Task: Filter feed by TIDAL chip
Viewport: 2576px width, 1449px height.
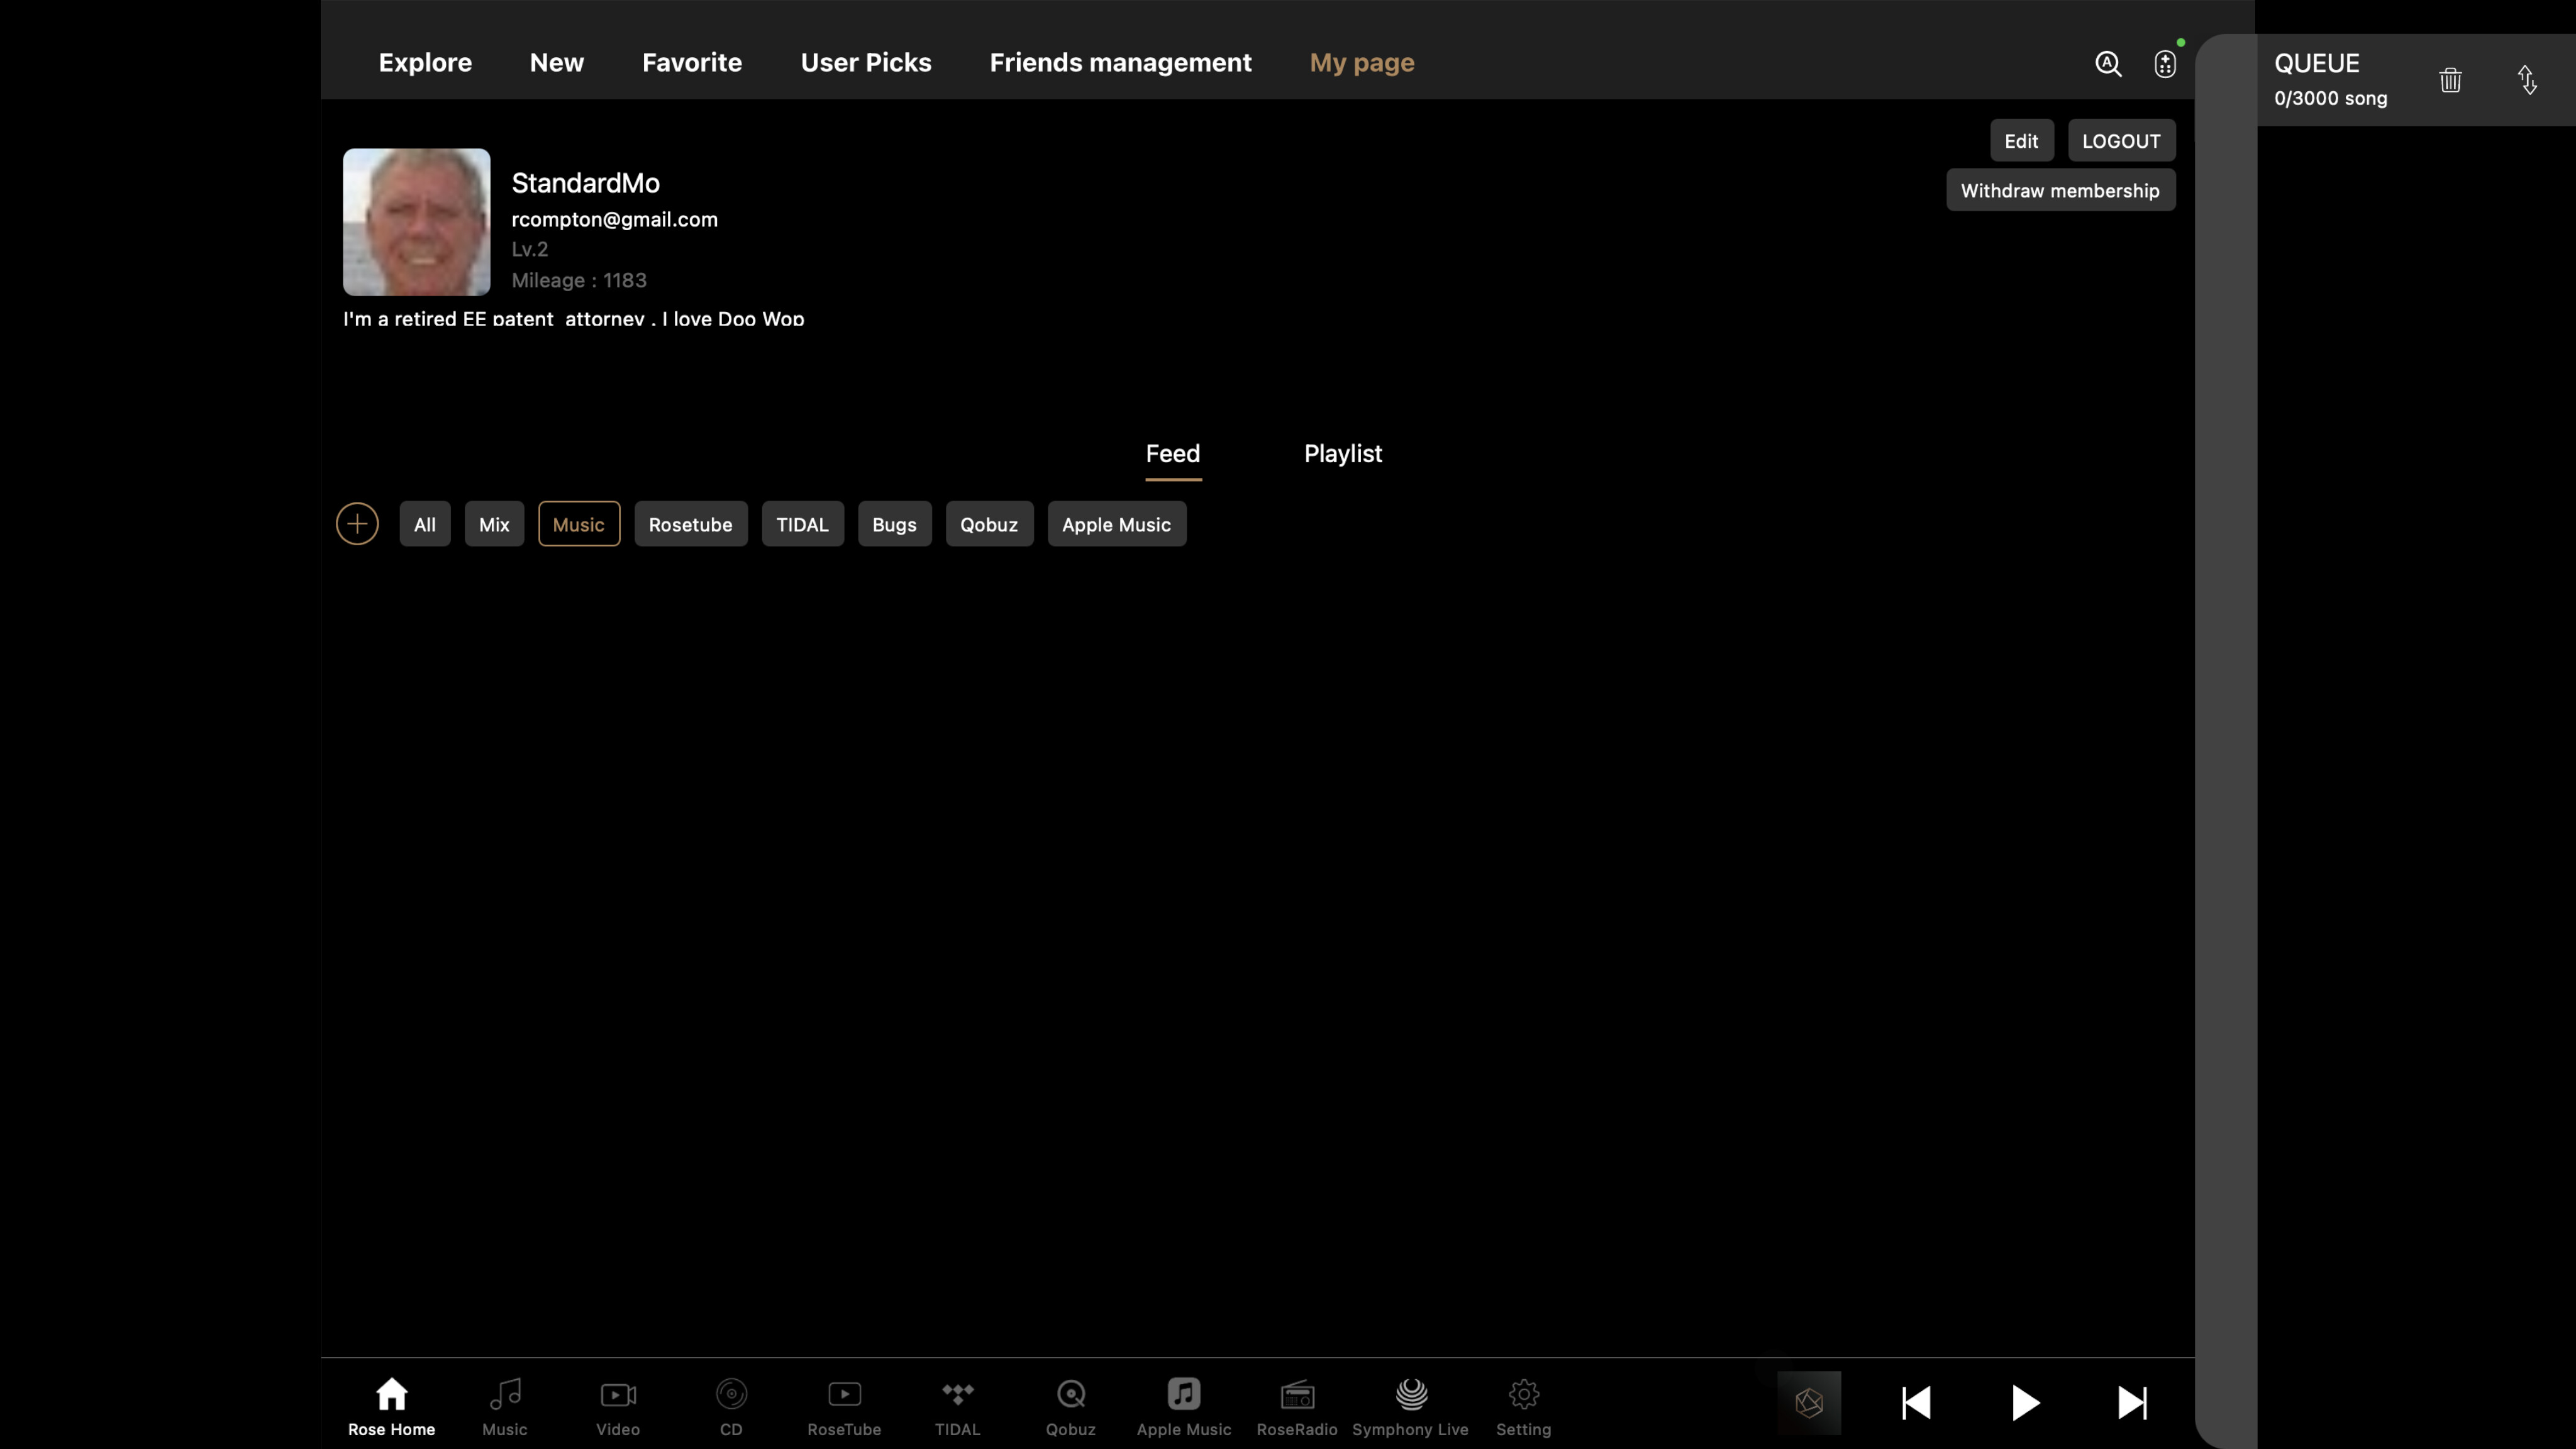Action: coord(803,524)
